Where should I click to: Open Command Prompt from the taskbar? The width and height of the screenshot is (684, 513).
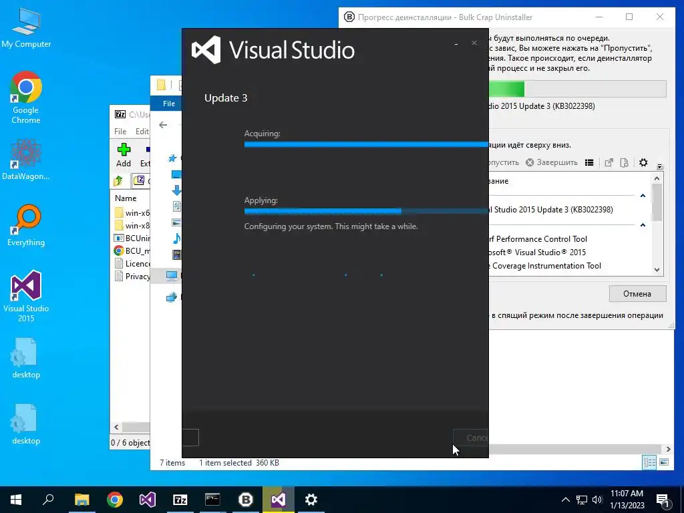(x=212, y=500)
